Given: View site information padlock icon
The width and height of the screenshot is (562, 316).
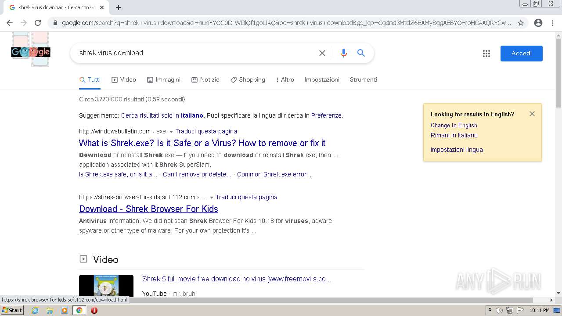Looking at the screenshot, I should (x=55, y=23).
